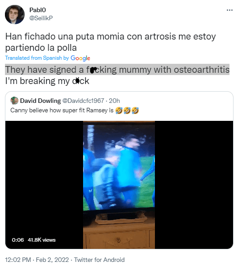Click the 12:02 PM · Feb 2, 2022 timestamp

click(x=37, y=260)
